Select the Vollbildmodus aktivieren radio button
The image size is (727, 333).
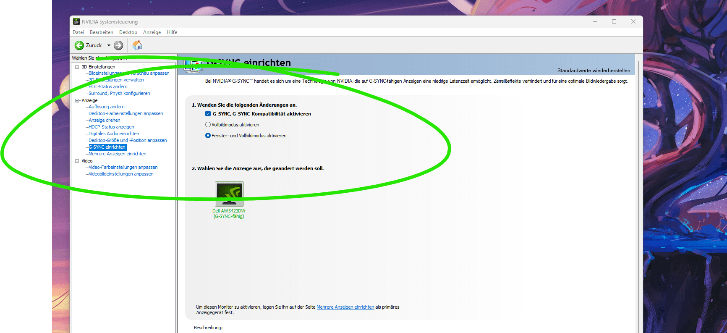point(208,125)
